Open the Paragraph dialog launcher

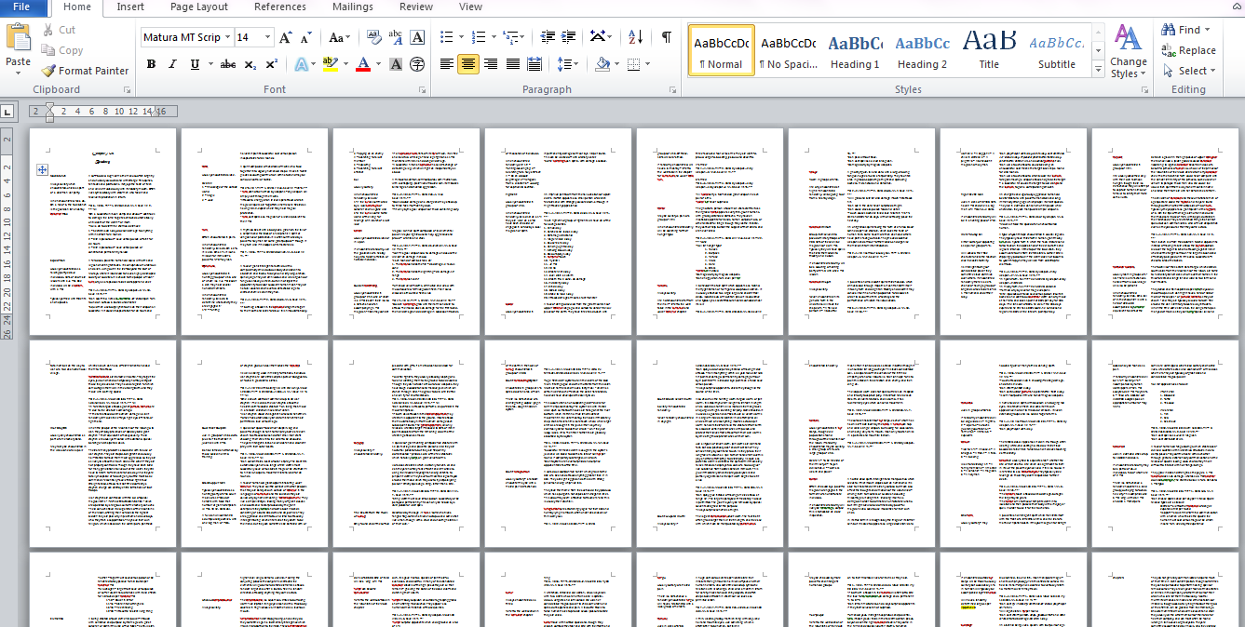point(672,90)
